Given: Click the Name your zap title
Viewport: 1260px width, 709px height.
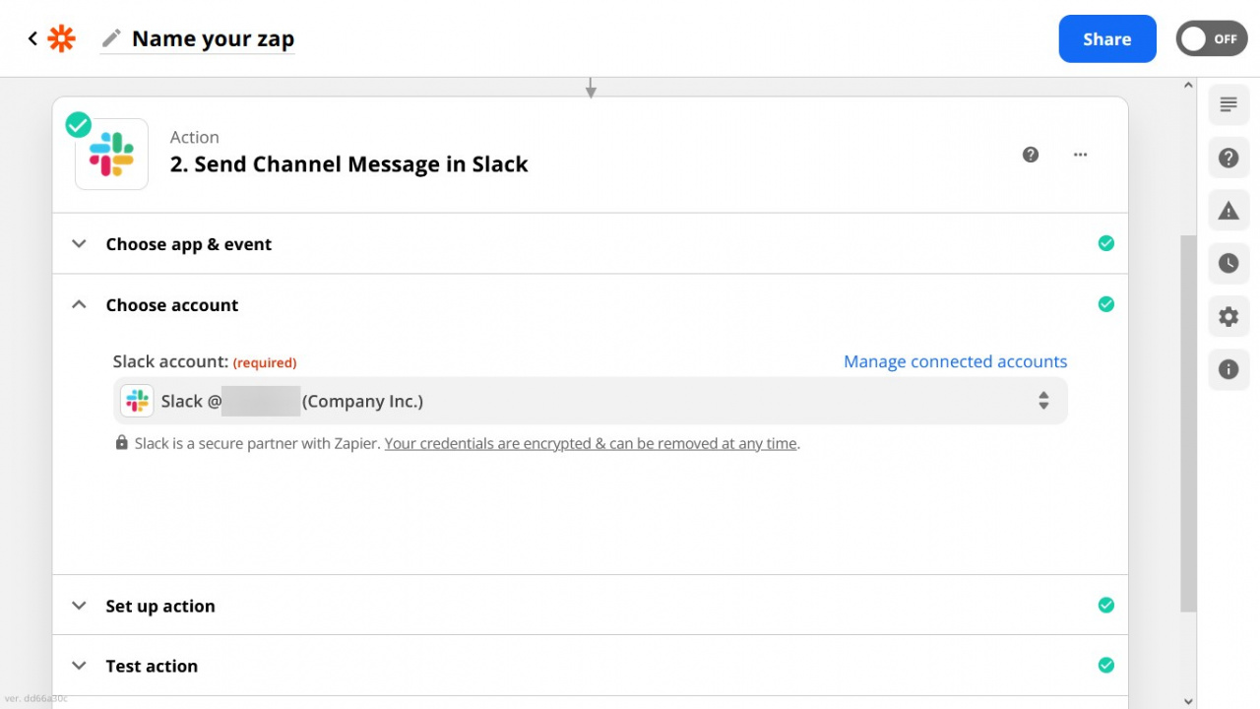Looking at the screenshot, I should pos(213,38).
